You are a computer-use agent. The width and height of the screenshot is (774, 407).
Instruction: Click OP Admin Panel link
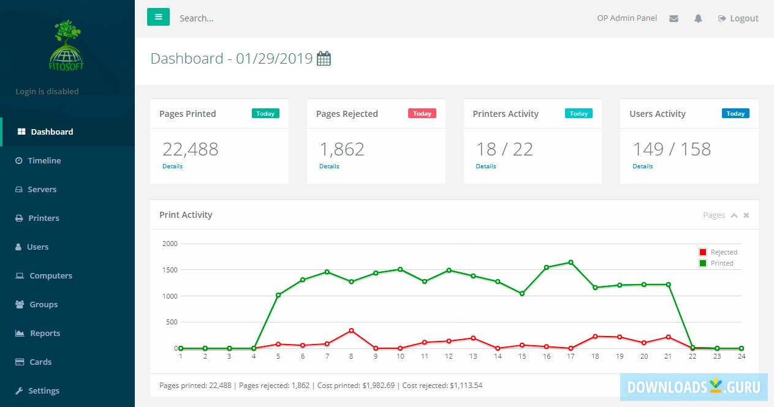(x=627, y=18)
